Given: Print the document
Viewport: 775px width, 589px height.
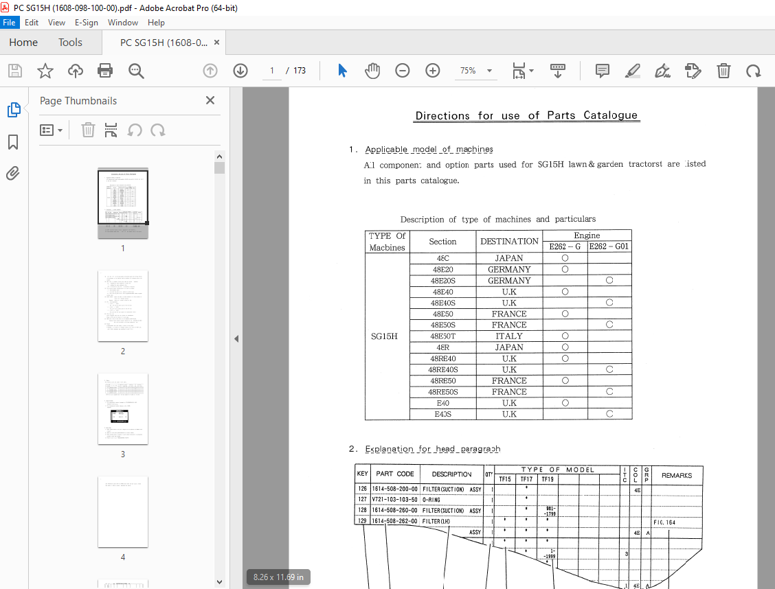Looking at the screenshot, I should click(x=105, y=71).
